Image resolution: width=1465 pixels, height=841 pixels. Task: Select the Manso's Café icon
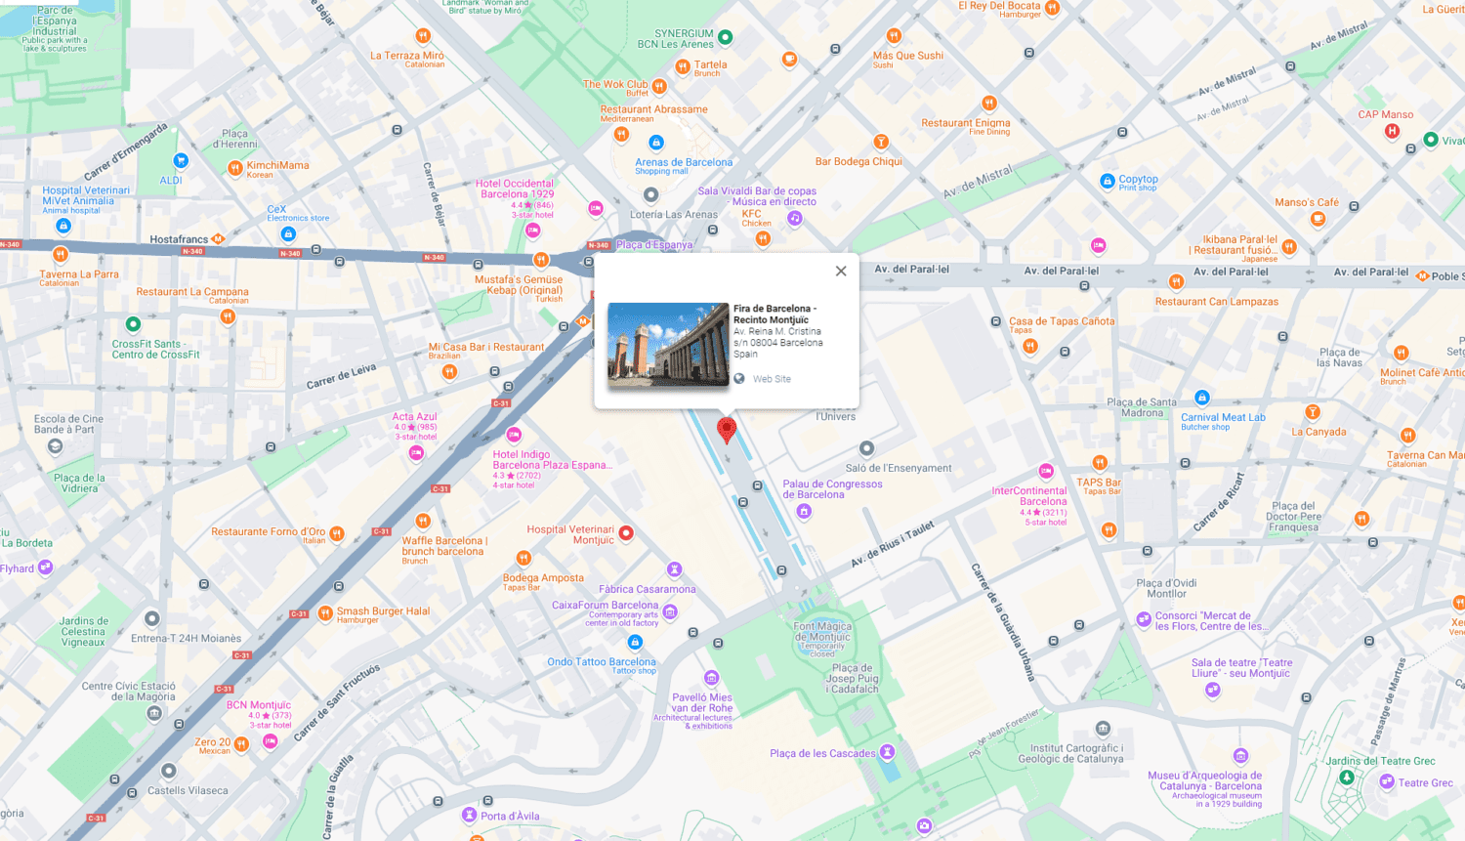click(x=1318, y=219)
